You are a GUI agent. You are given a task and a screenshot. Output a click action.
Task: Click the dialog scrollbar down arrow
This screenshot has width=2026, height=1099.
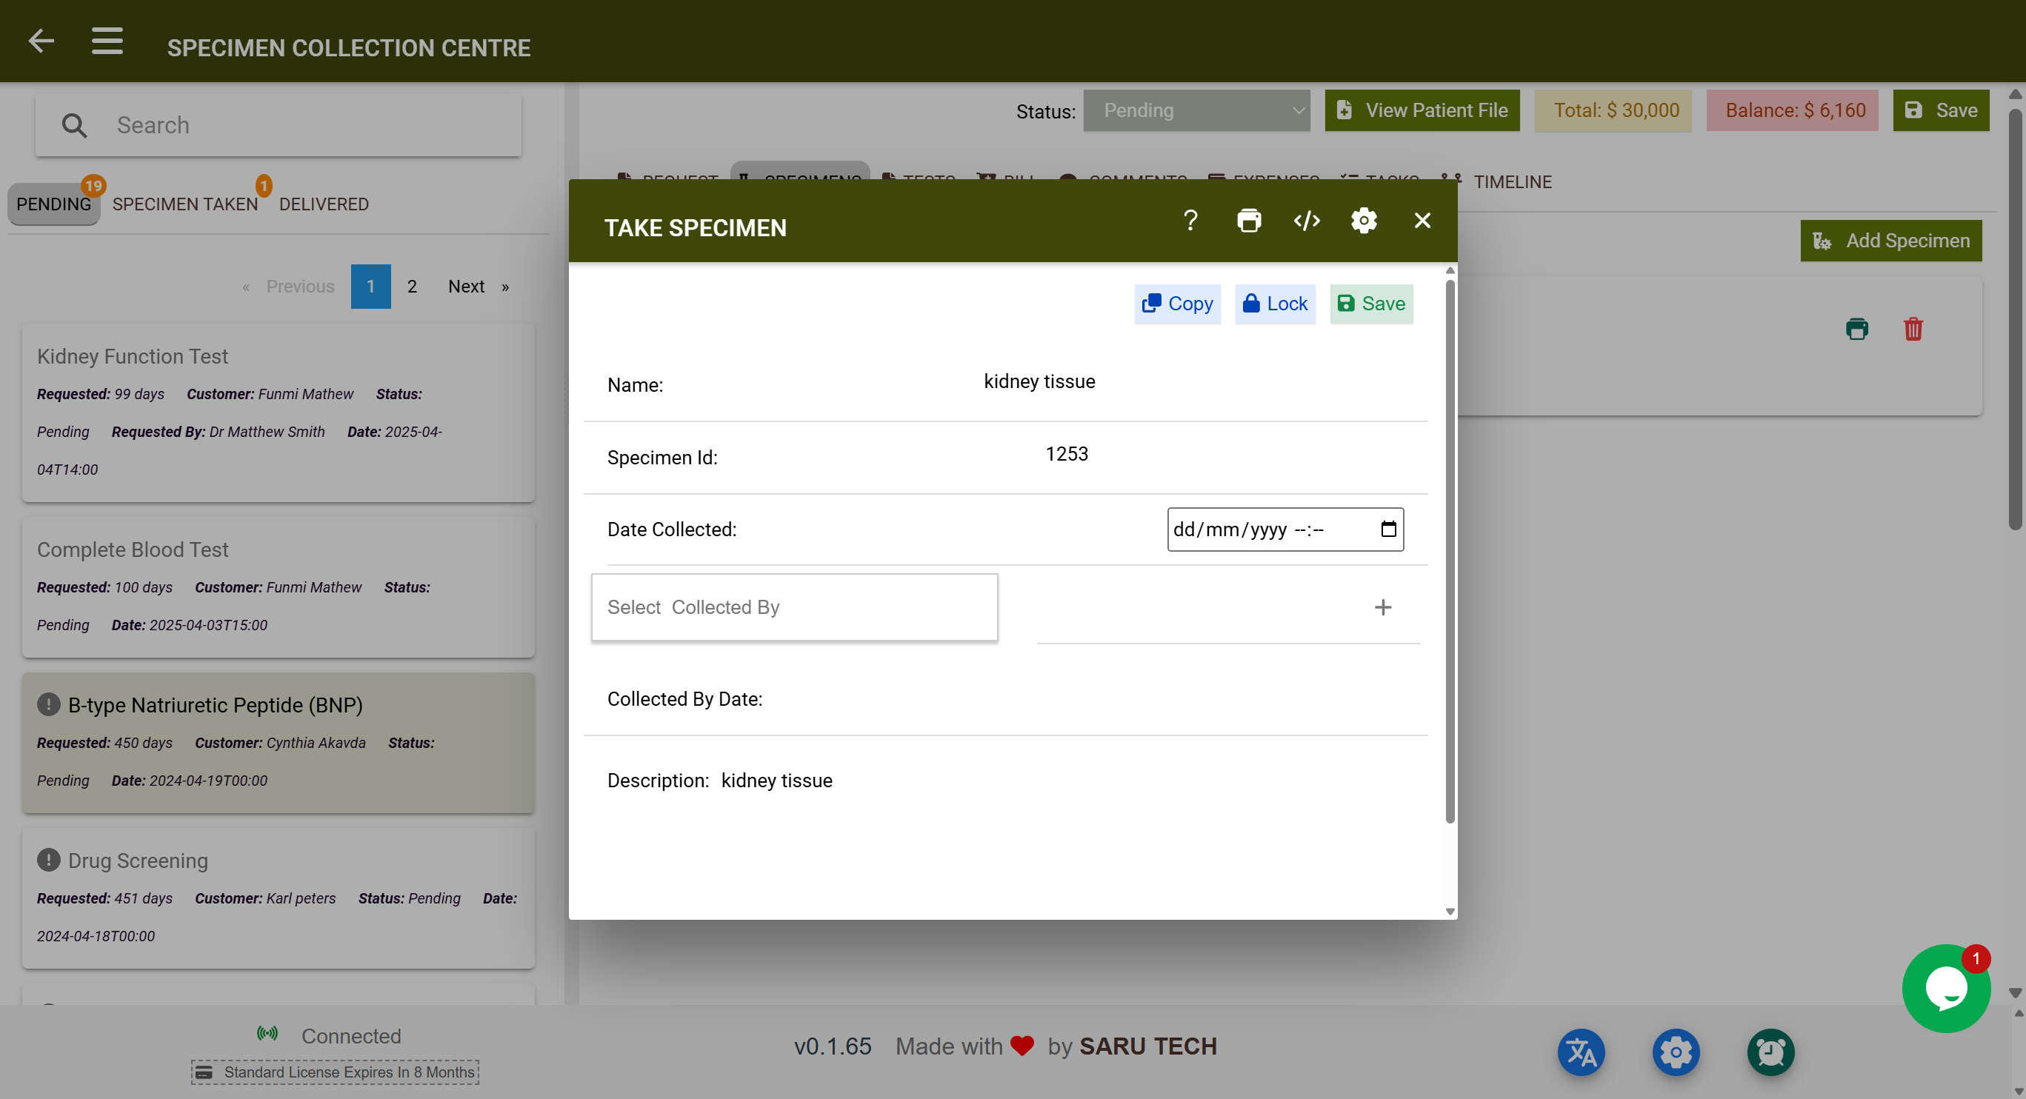coord(1450,912)
